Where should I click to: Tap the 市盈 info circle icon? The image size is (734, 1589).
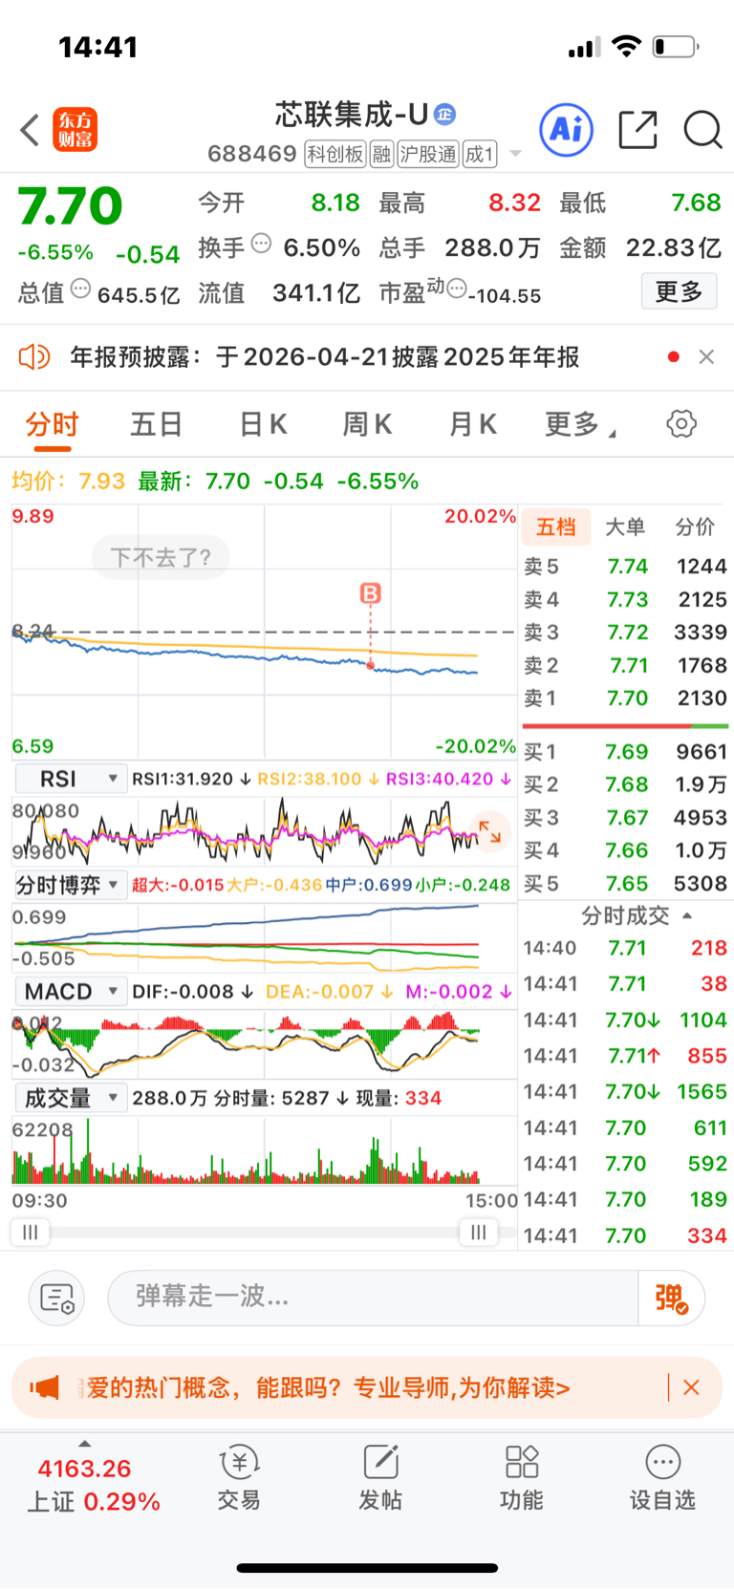[457, 289]
